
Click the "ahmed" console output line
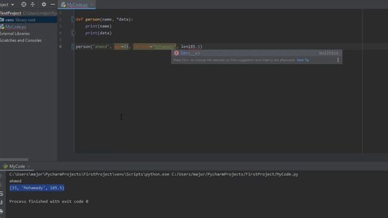click(15, 181)
